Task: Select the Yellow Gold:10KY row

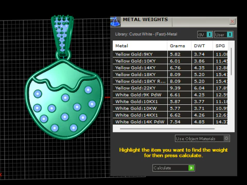Action: [170, 61]
